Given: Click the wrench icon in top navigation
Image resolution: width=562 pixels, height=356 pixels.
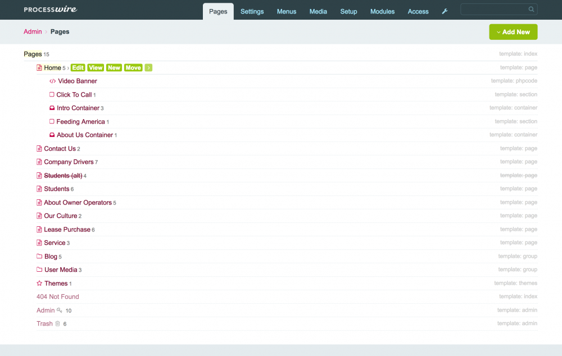Looking at the screenshot, I should pos(445,11).
